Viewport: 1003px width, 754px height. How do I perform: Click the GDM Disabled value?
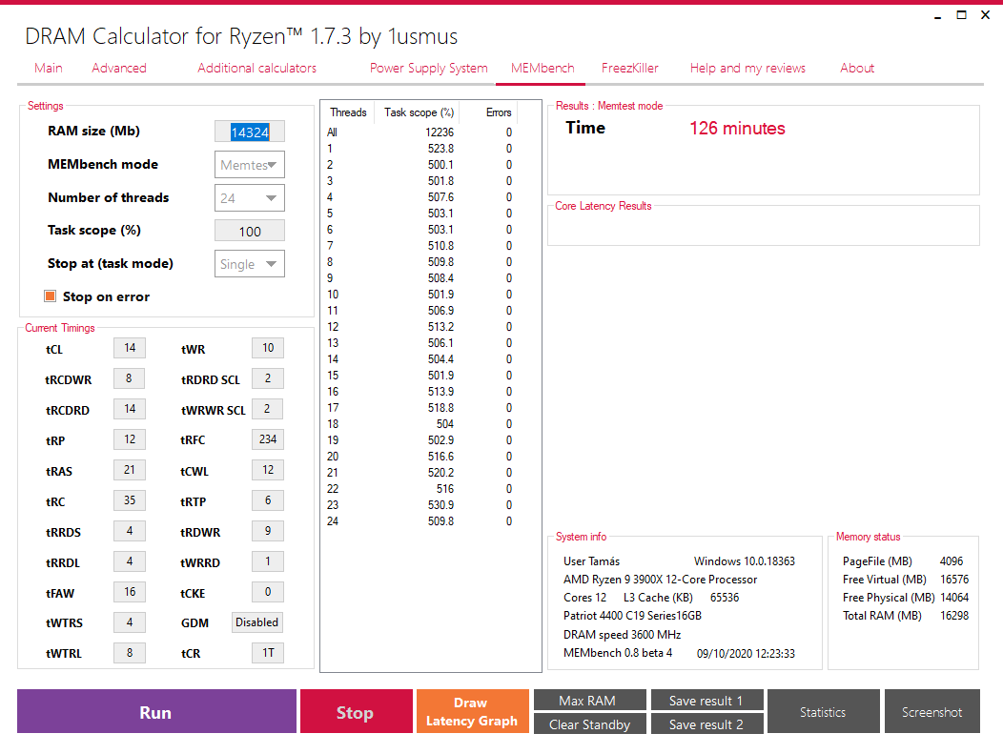[257, 622]
